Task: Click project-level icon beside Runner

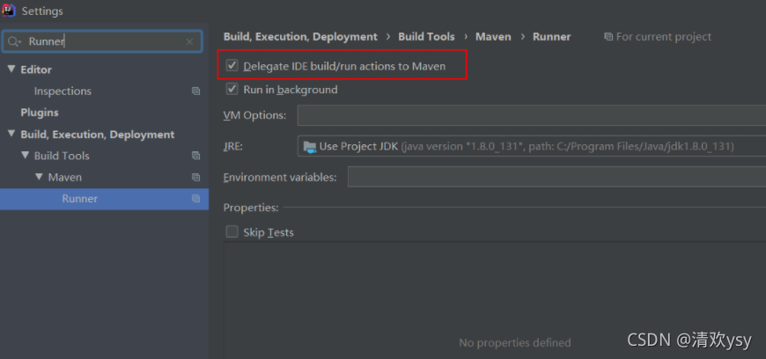Action: (195, 199)
